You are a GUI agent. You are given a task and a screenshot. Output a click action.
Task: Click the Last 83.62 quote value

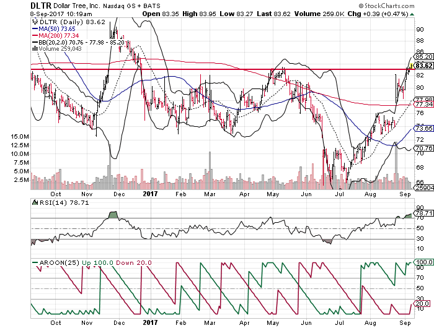tap(273, 14)
